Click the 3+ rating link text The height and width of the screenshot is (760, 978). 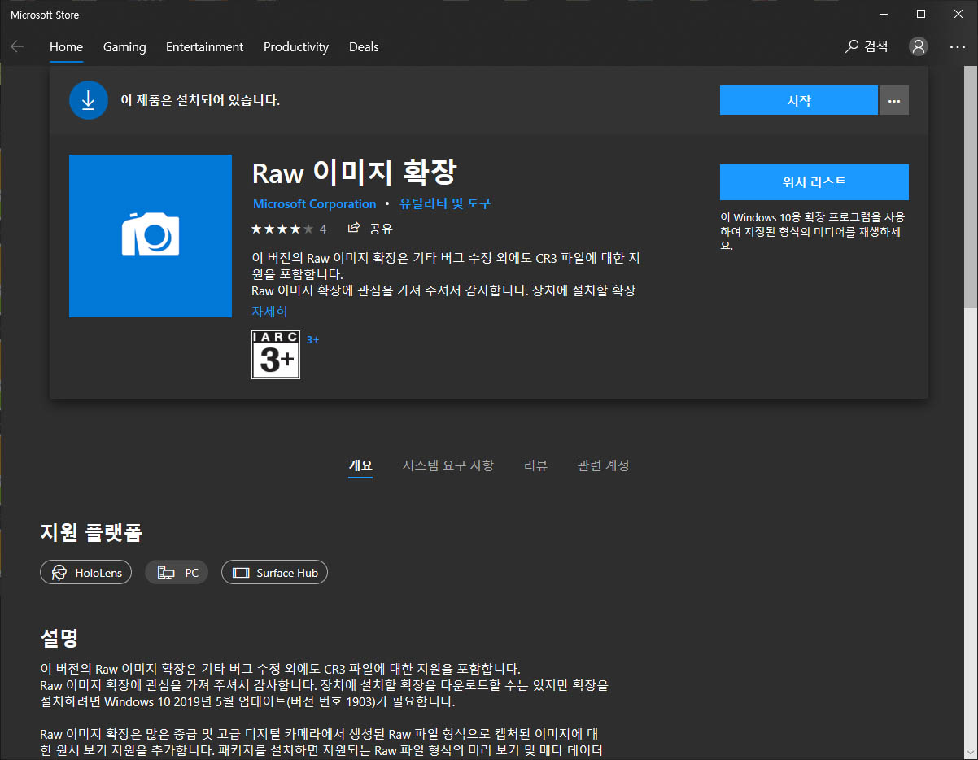point(312,339)
